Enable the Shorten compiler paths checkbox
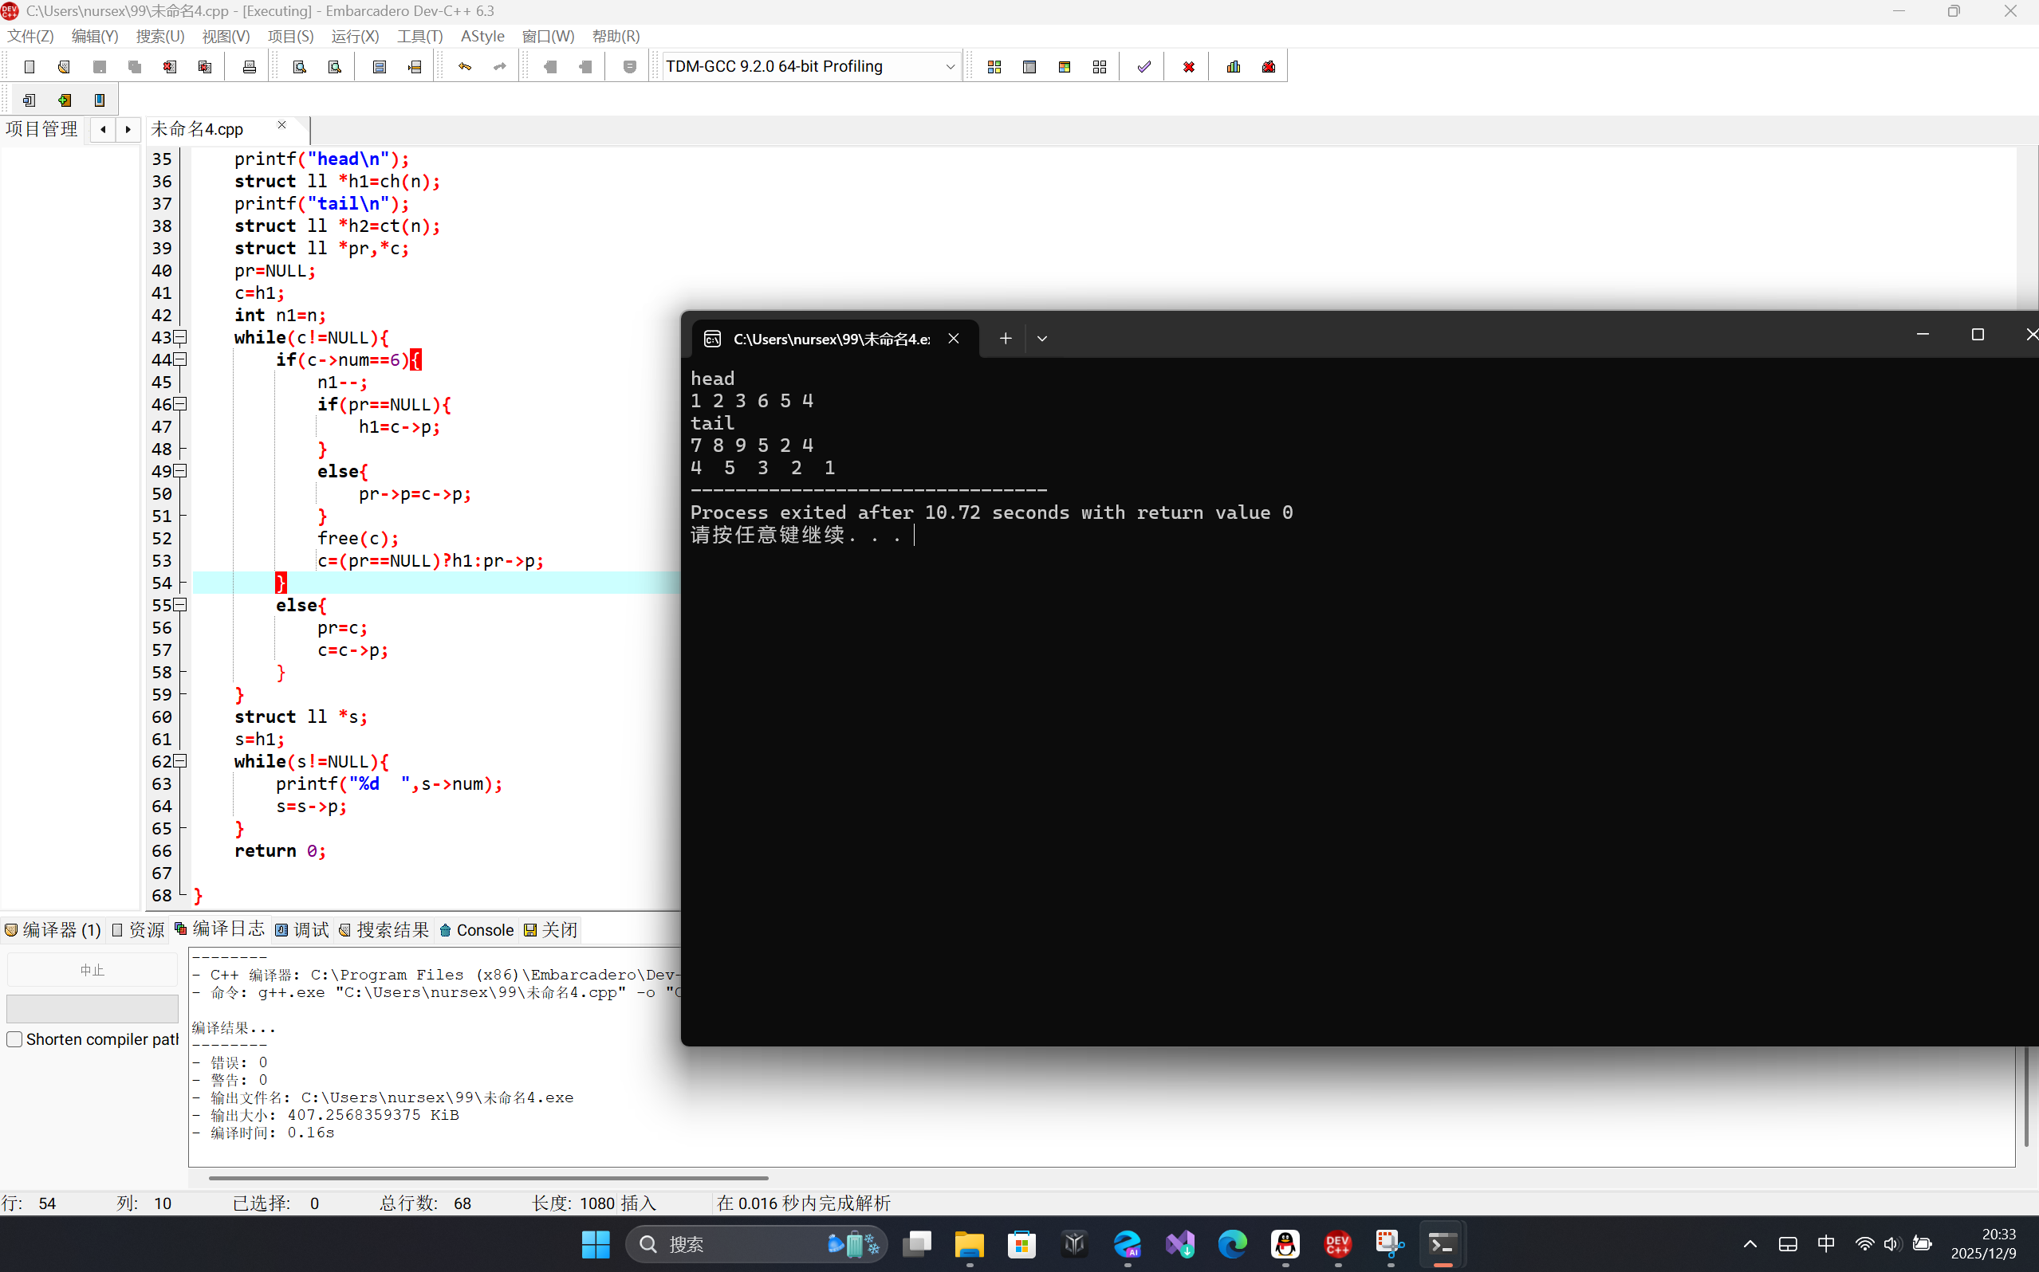The image size is (2039, 1272). tap(14, 1039)
